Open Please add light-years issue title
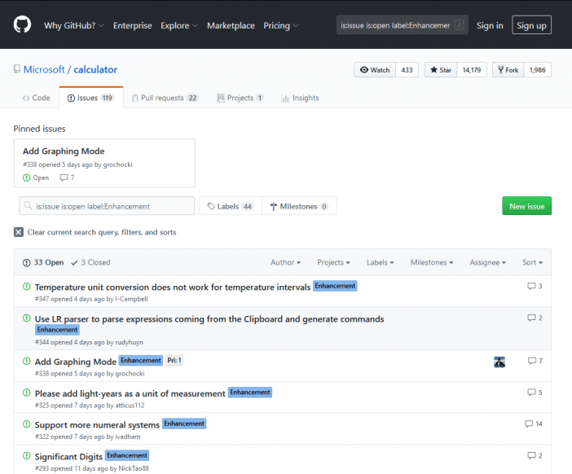This screenshot has height=474, width=572. (x=130, y=394)
